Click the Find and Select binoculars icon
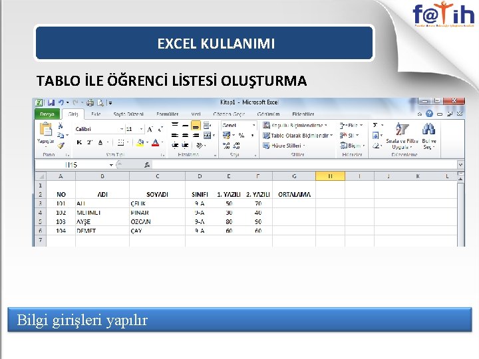The image size is (479, 359). click(428, 129)
